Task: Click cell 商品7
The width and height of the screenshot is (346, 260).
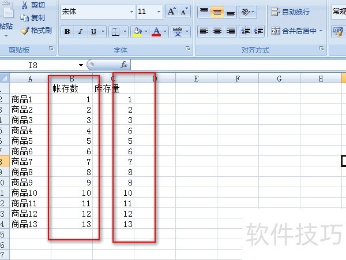Action: point(30,162)
